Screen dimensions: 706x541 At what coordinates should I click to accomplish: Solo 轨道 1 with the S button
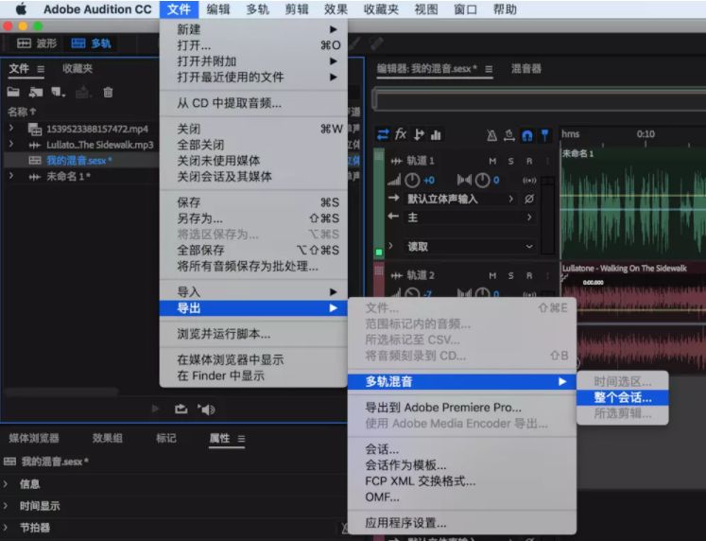(510, 161)
